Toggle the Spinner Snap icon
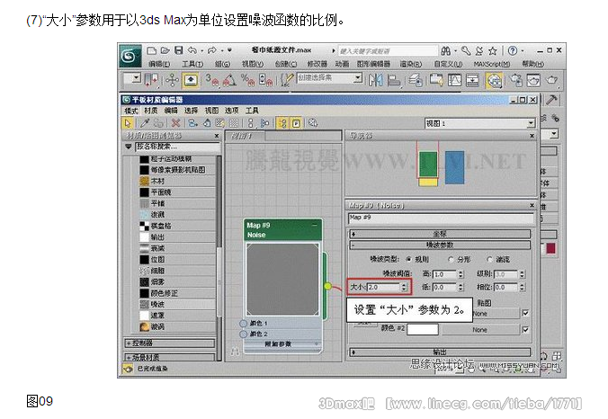The image size is (608, 419). (x=265, y=80)
